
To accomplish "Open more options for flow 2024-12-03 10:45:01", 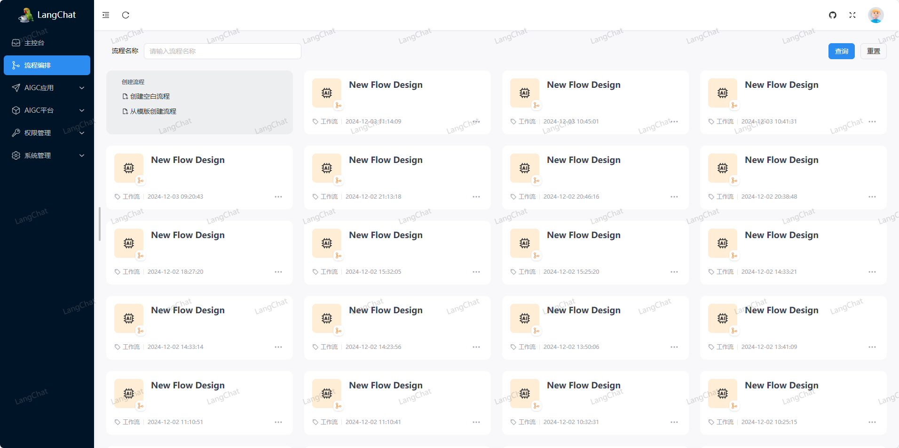I will 674,122.
